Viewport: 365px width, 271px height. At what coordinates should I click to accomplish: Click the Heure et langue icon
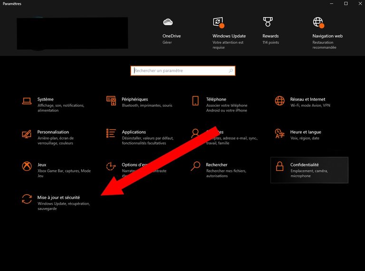(x=279, y=133)
